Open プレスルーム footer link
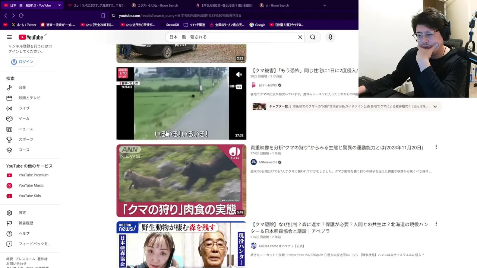The width and height of the screenshot is (477, 268). [25, 259]
